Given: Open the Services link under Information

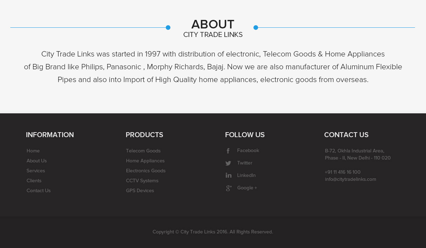Looking at the screenshot, I should point(36,171).
